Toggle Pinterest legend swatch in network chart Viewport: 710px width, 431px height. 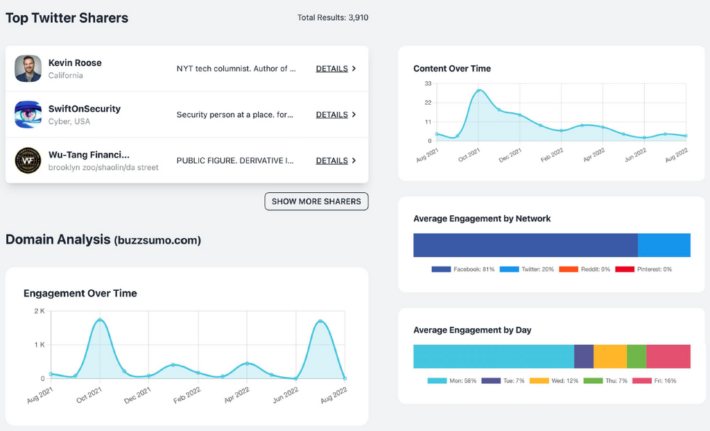coord(624,269)
